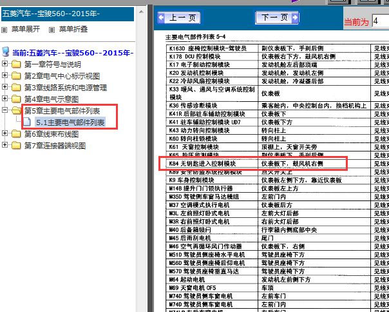Select the 第2章电气中心标示视图 chapter
389x312 pixels.
pyautogui.click(x=62, y=76)
